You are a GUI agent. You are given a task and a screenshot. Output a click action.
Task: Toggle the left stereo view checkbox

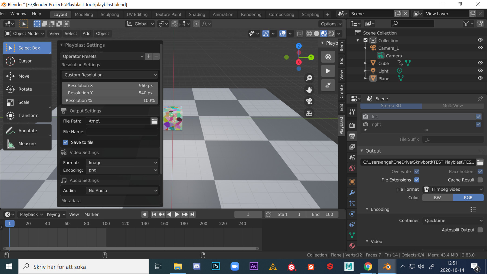[478, 117]
